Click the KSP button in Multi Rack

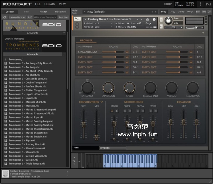(x=198, y=12)
